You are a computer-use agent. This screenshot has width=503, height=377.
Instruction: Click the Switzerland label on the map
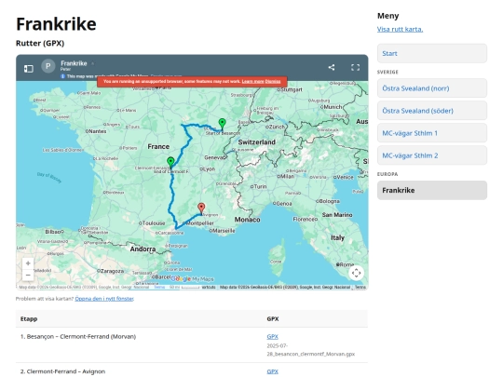click(257, 142)
